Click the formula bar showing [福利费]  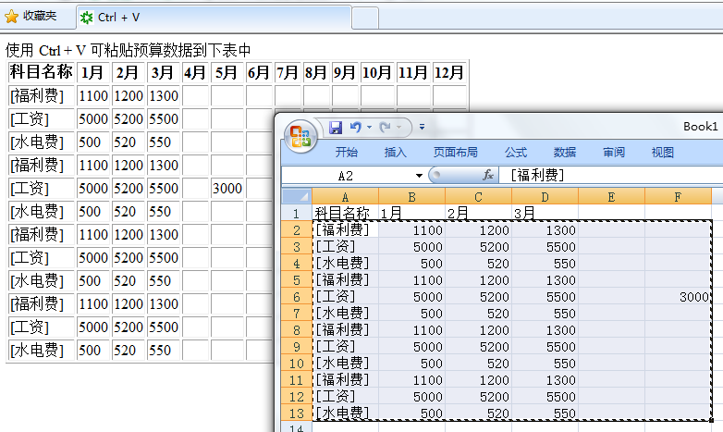point(613,176)
